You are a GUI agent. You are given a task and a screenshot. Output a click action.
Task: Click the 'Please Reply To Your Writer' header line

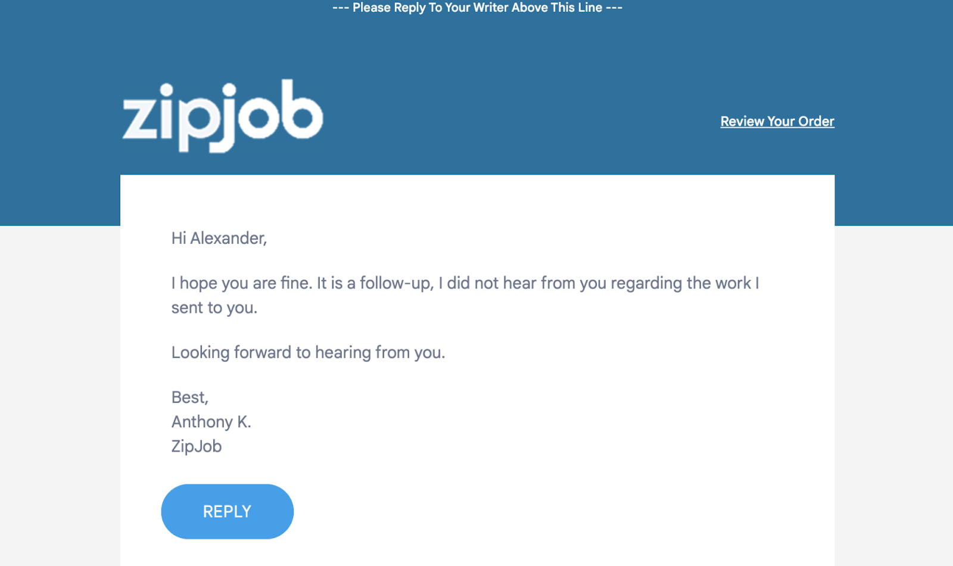click(477, 8)
